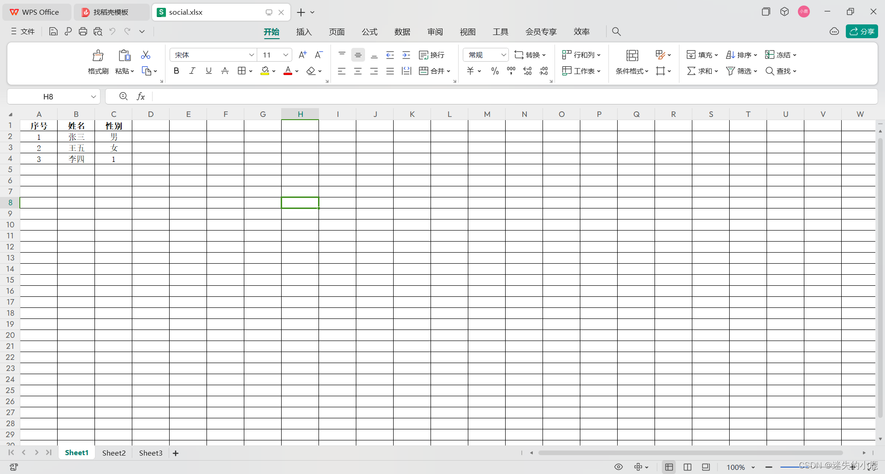
Task: Open Print Preview icon
Action: [98, 31]
